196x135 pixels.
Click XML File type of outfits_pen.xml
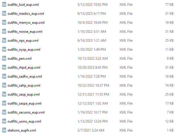coord(126,59)
